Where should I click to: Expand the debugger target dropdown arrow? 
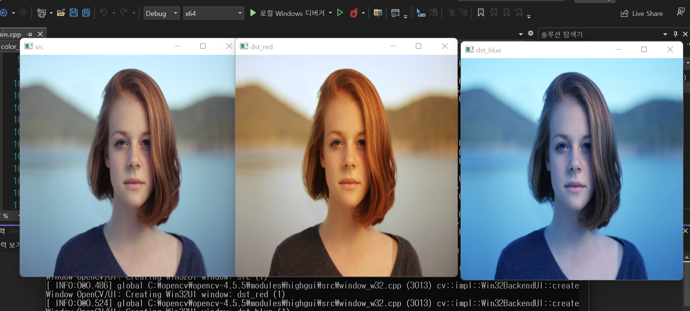330,13
